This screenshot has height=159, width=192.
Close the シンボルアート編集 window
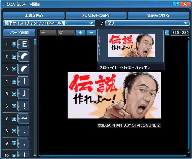pyautogui.click(x=185, y=4)
